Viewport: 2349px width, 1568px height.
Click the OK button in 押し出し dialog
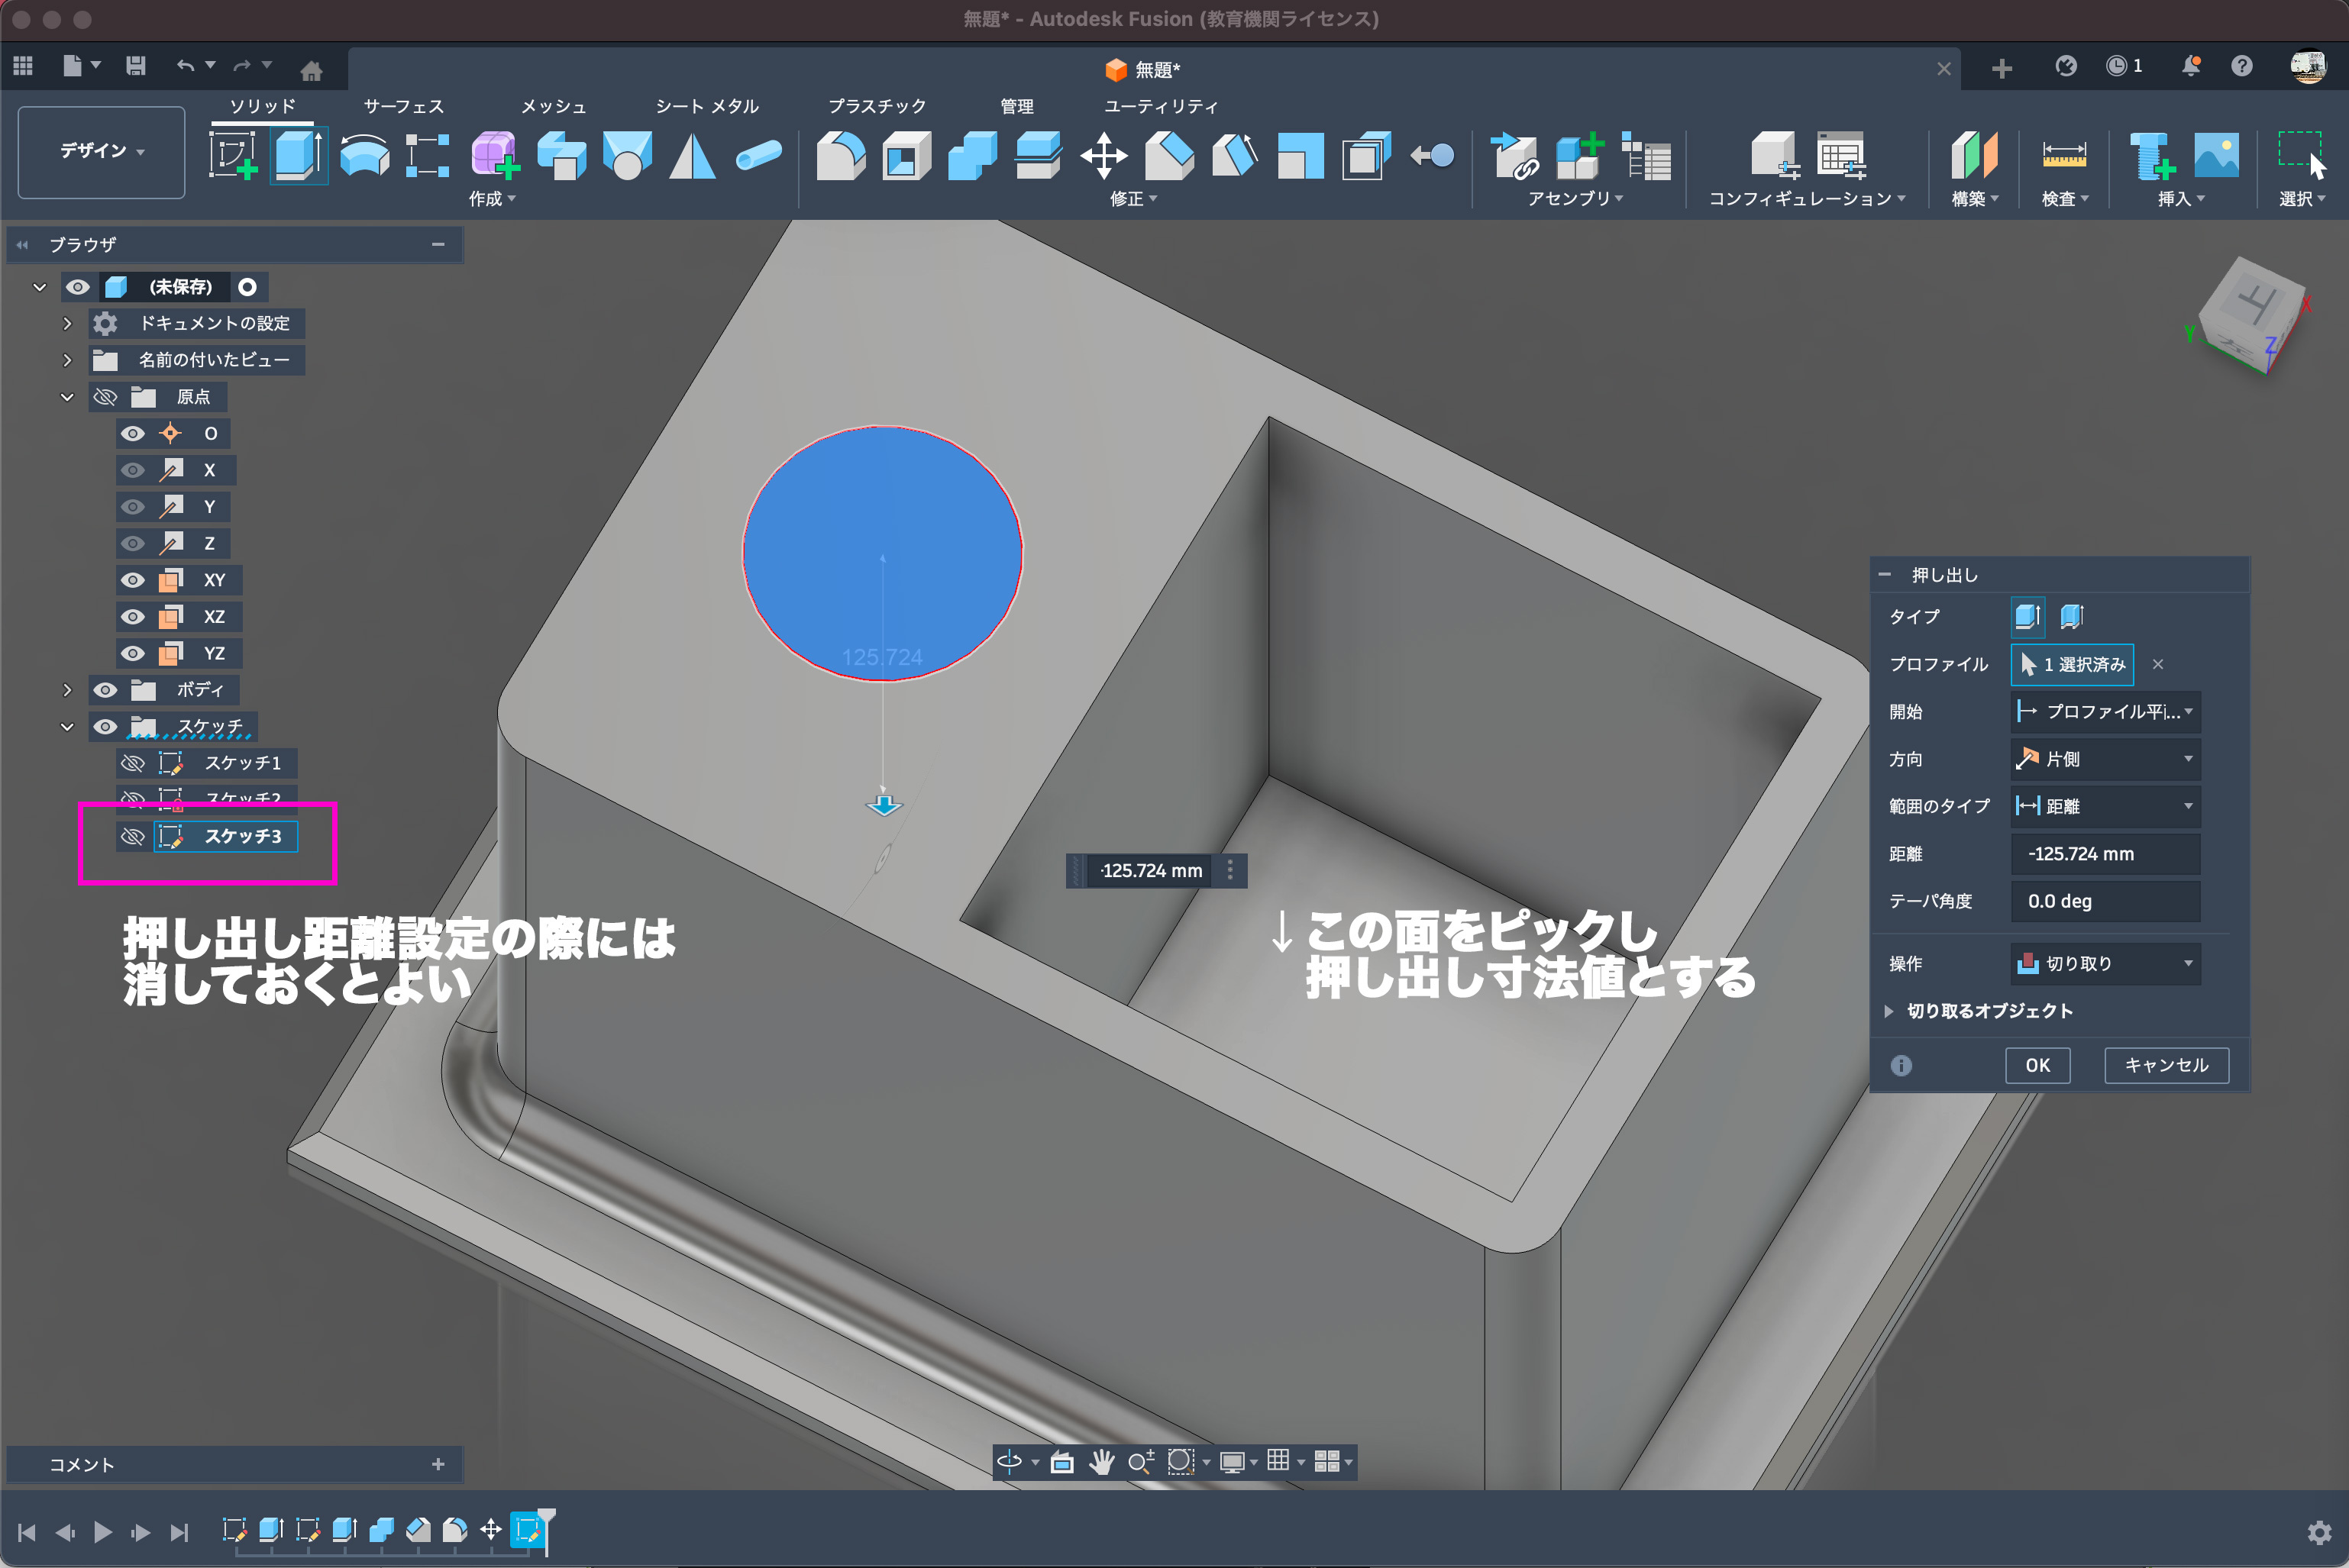click(2037, 1065)
